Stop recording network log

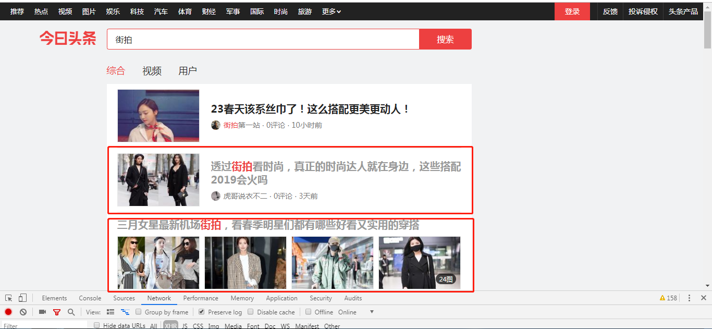(8, 312)
